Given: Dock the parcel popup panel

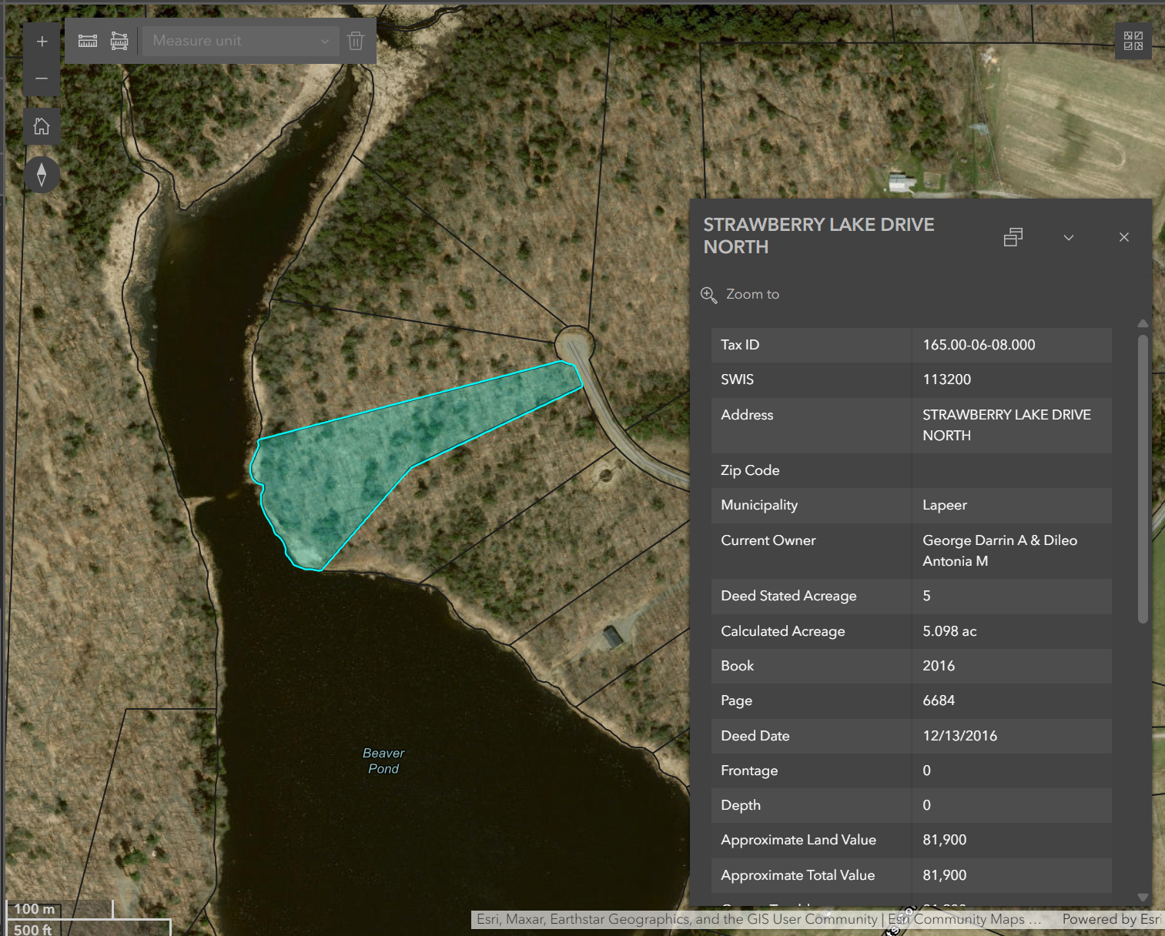Looking at the screenshot, I should [1013, 237].
